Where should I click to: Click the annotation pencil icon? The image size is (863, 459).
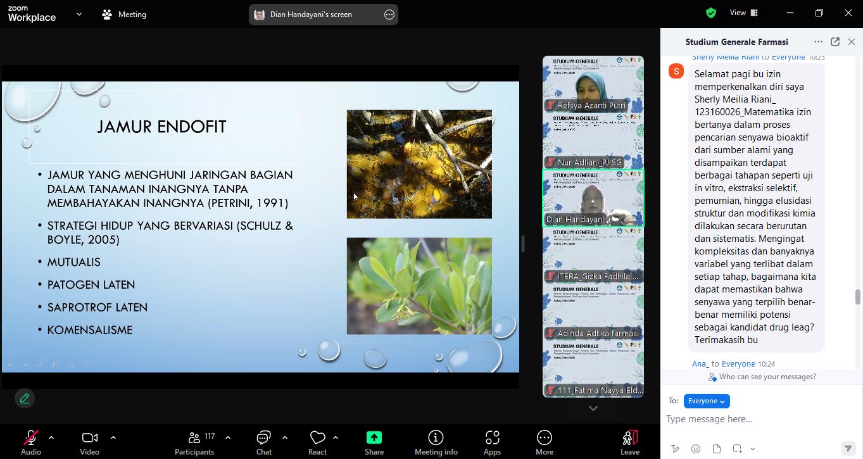pos(25,398)
